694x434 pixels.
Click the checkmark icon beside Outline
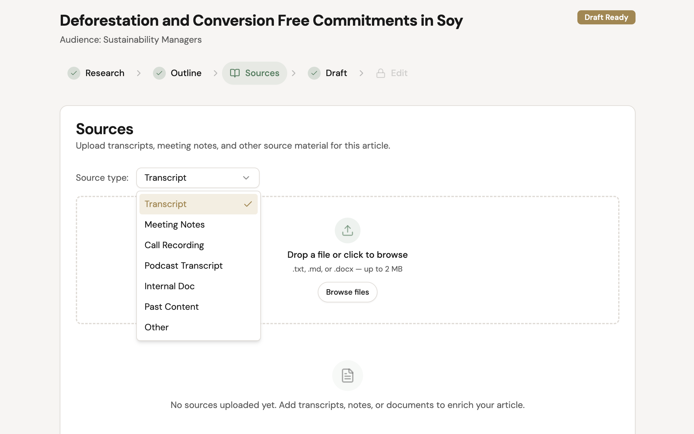[159, 73]
